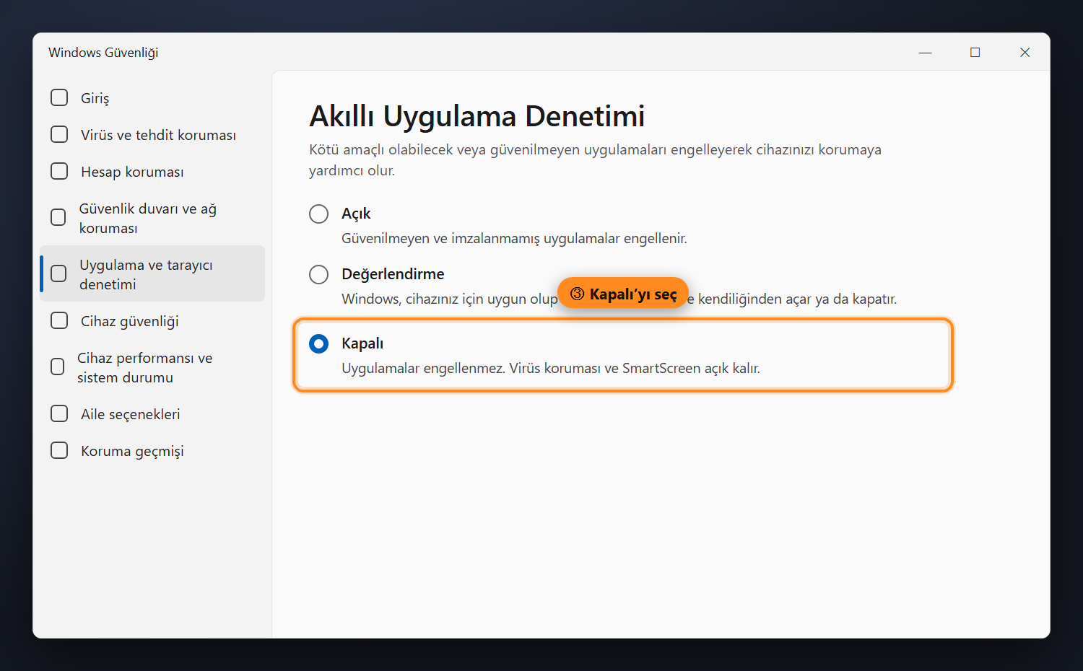Maximize the Windows Güvenliği window

click(x=975, y=52)
